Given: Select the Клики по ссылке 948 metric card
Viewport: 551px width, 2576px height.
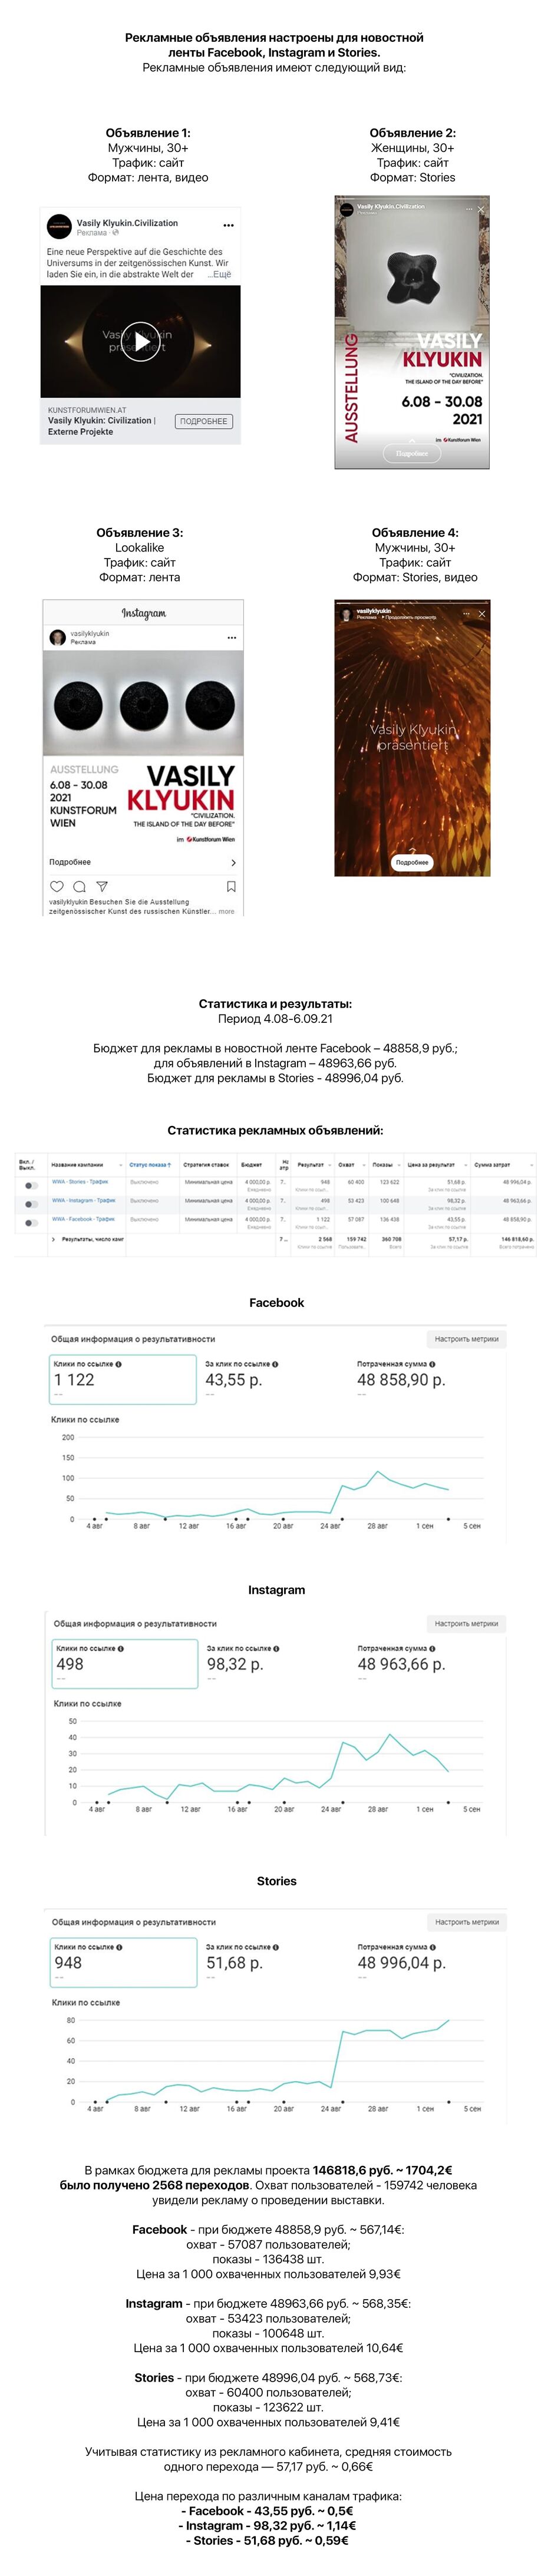Looking at the screenshot, I should [x=123, y=1962].
